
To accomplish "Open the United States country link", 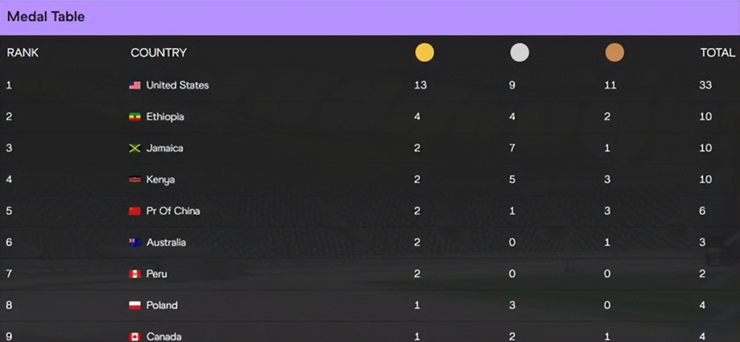I will [178, 85].
